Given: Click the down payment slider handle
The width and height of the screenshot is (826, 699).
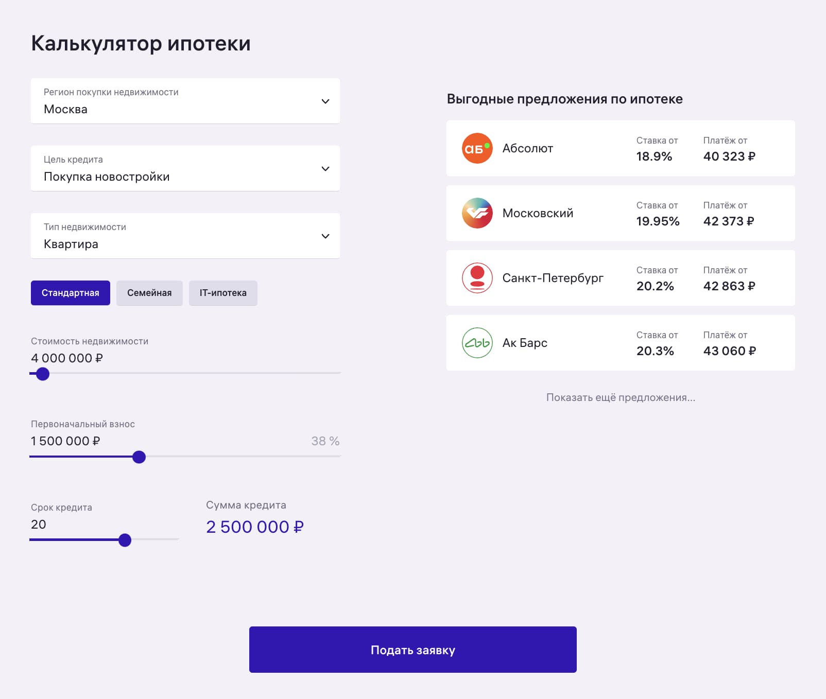Looking at the screenshot, I should [139, 457].
